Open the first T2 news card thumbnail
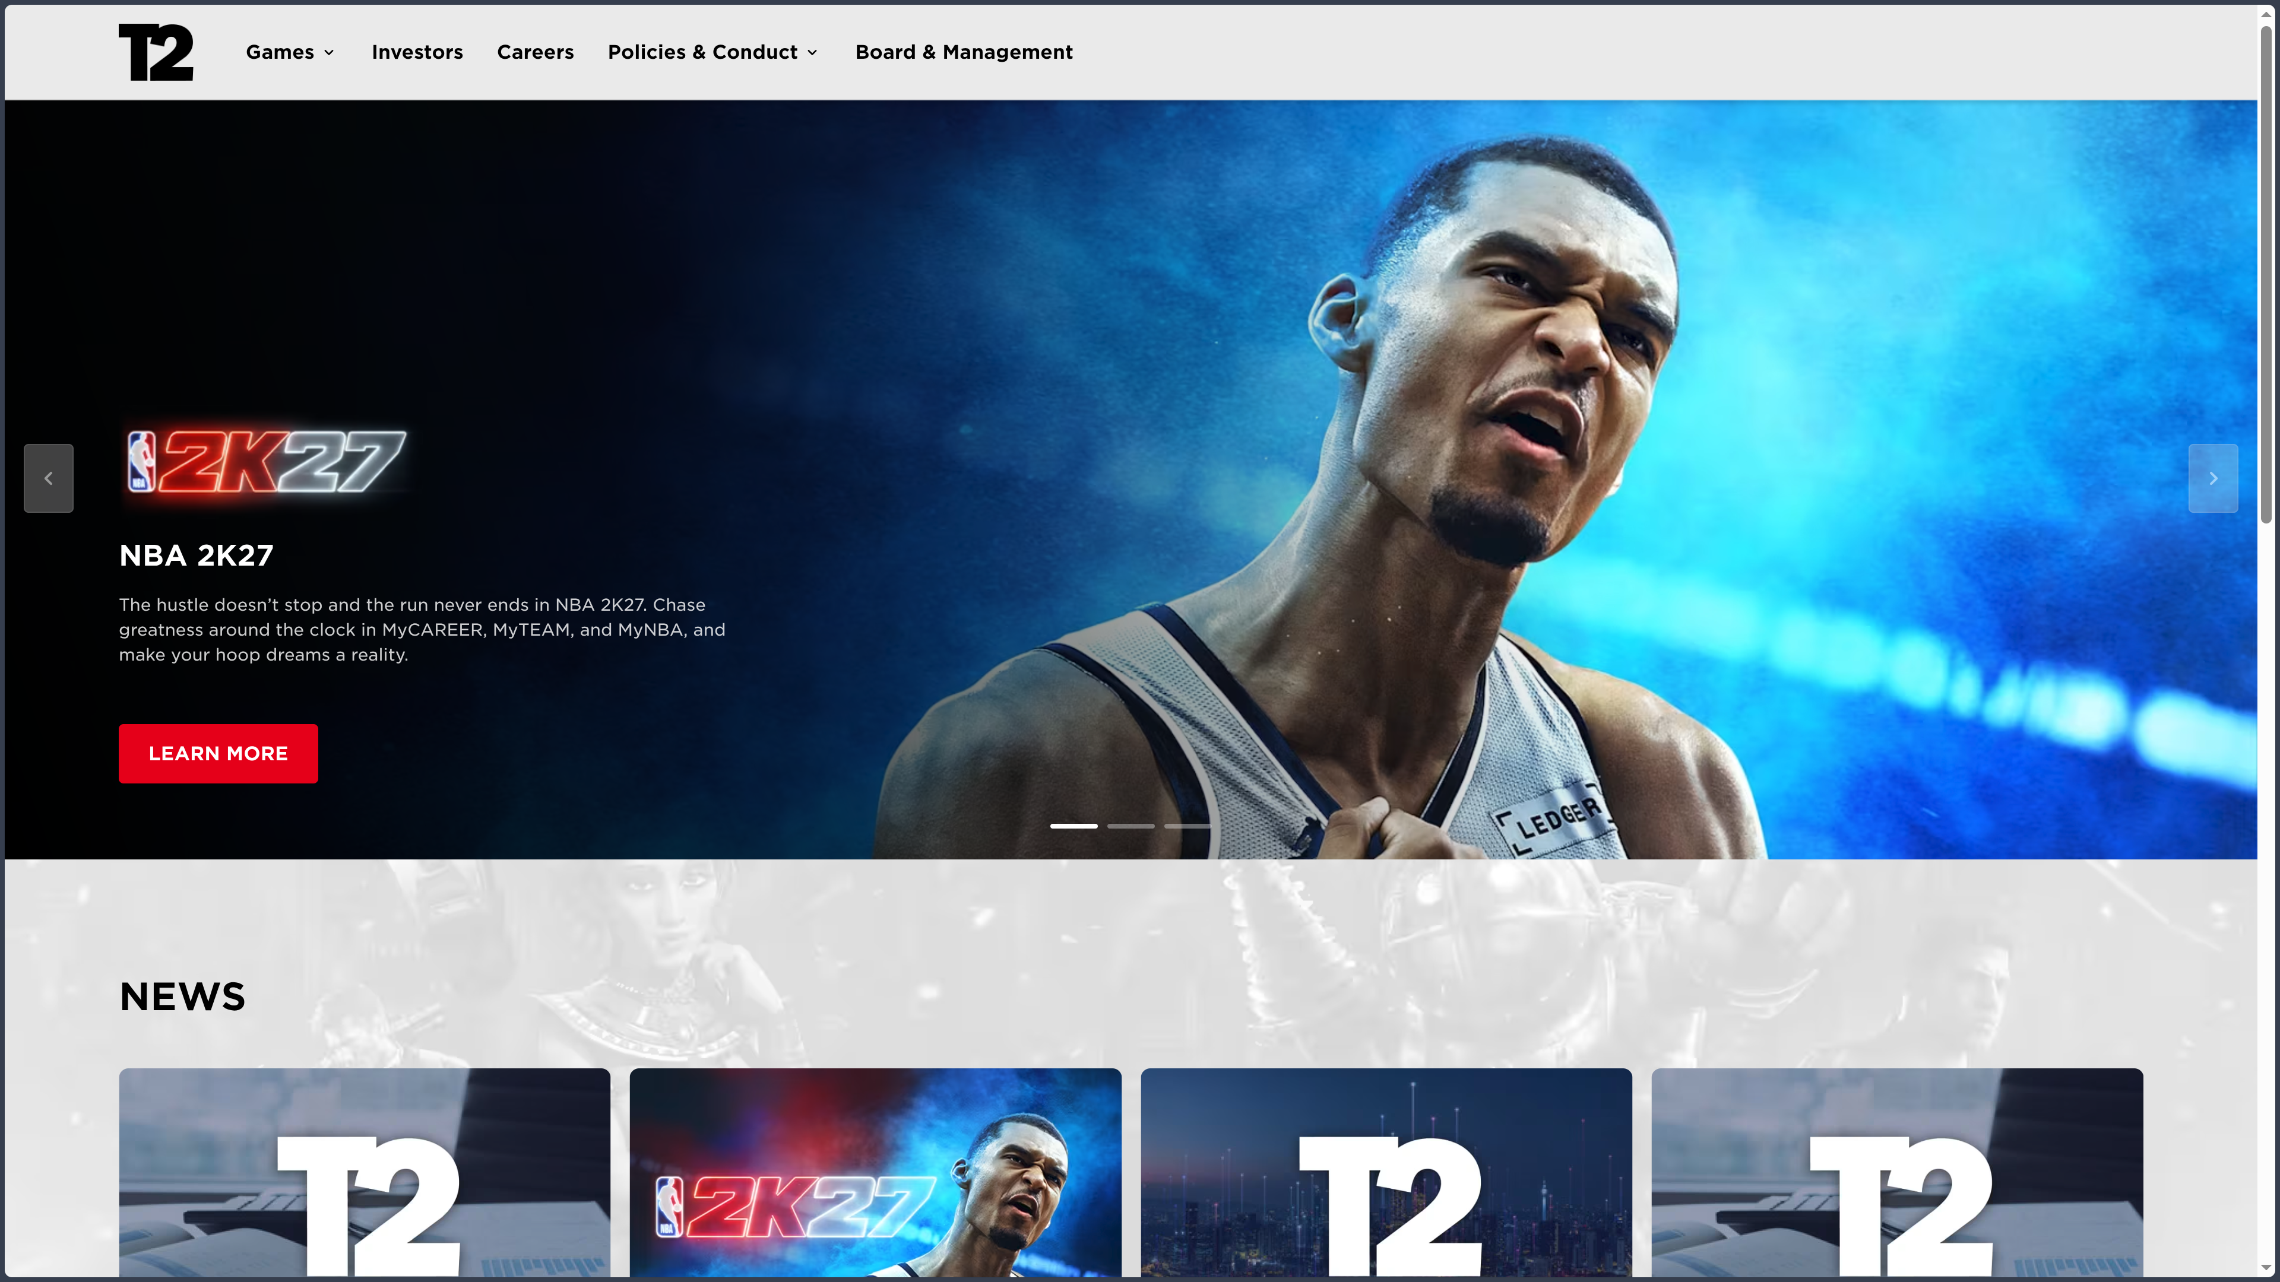Image resolution: width=2280 pixels, height=1282 pixels. coord(365,1172)
